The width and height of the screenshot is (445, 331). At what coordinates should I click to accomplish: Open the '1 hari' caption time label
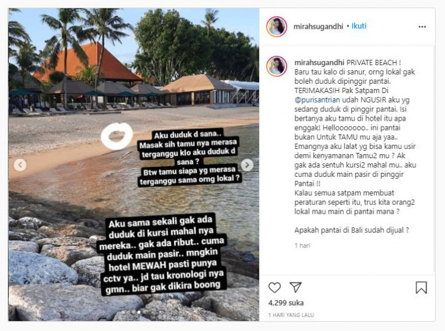tap(303, 245)
